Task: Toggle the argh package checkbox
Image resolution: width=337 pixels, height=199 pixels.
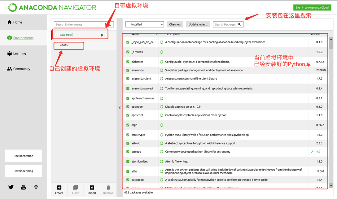Action: point(128,125)
